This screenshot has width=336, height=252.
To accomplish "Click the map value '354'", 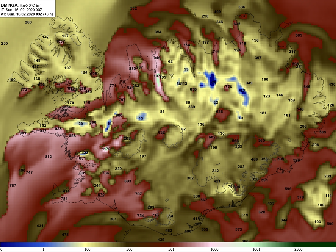I will coord(158,32).
